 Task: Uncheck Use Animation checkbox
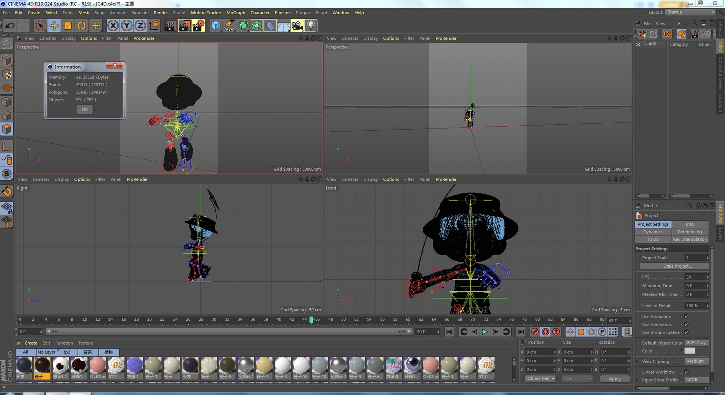pos(686,317)
